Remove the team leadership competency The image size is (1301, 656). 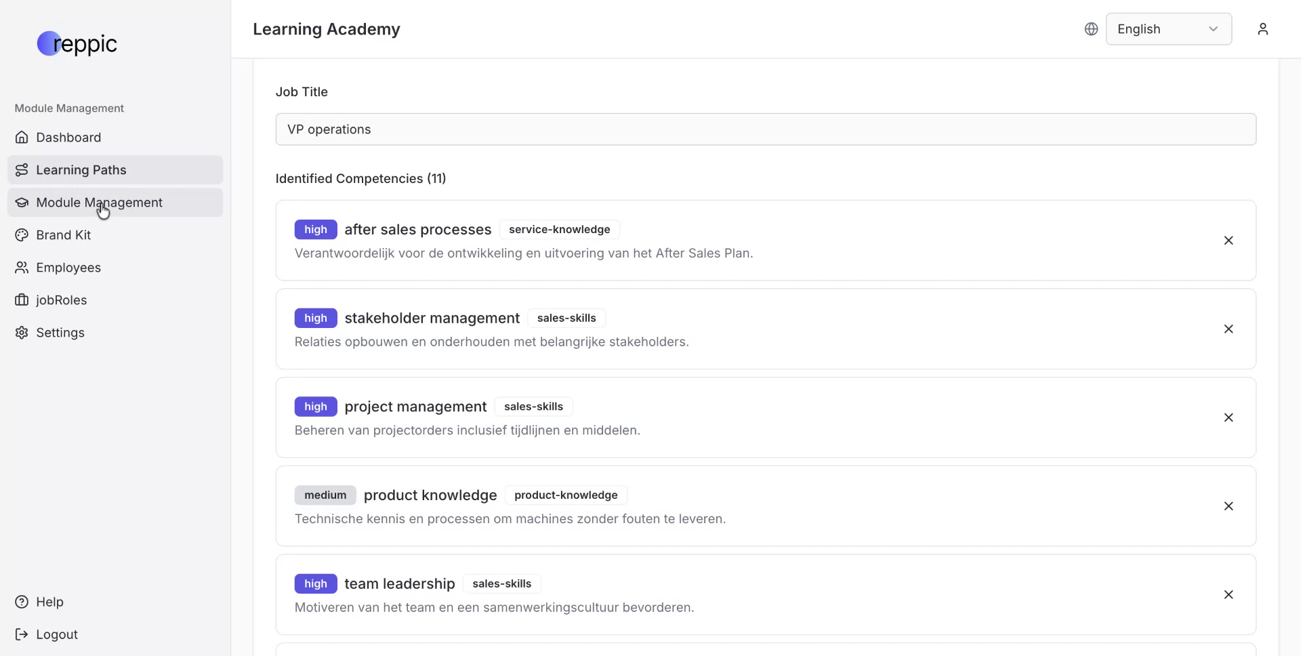pos(1228,595)
